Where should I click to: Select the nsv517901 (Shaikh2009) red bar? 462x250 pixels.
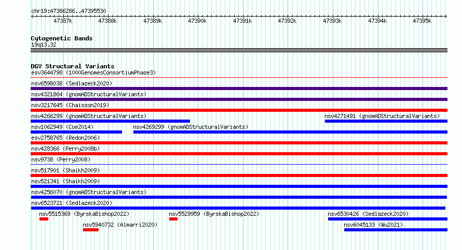click(239, 175)
